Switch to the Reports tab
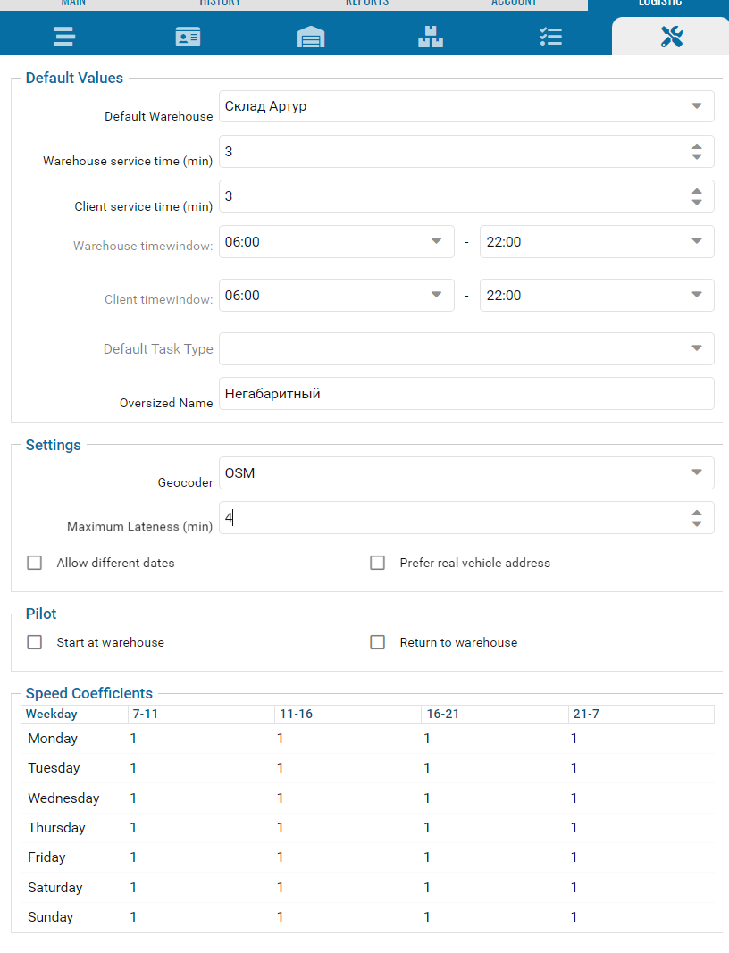Viewport: 729px width, 953px height. (366, 4)
